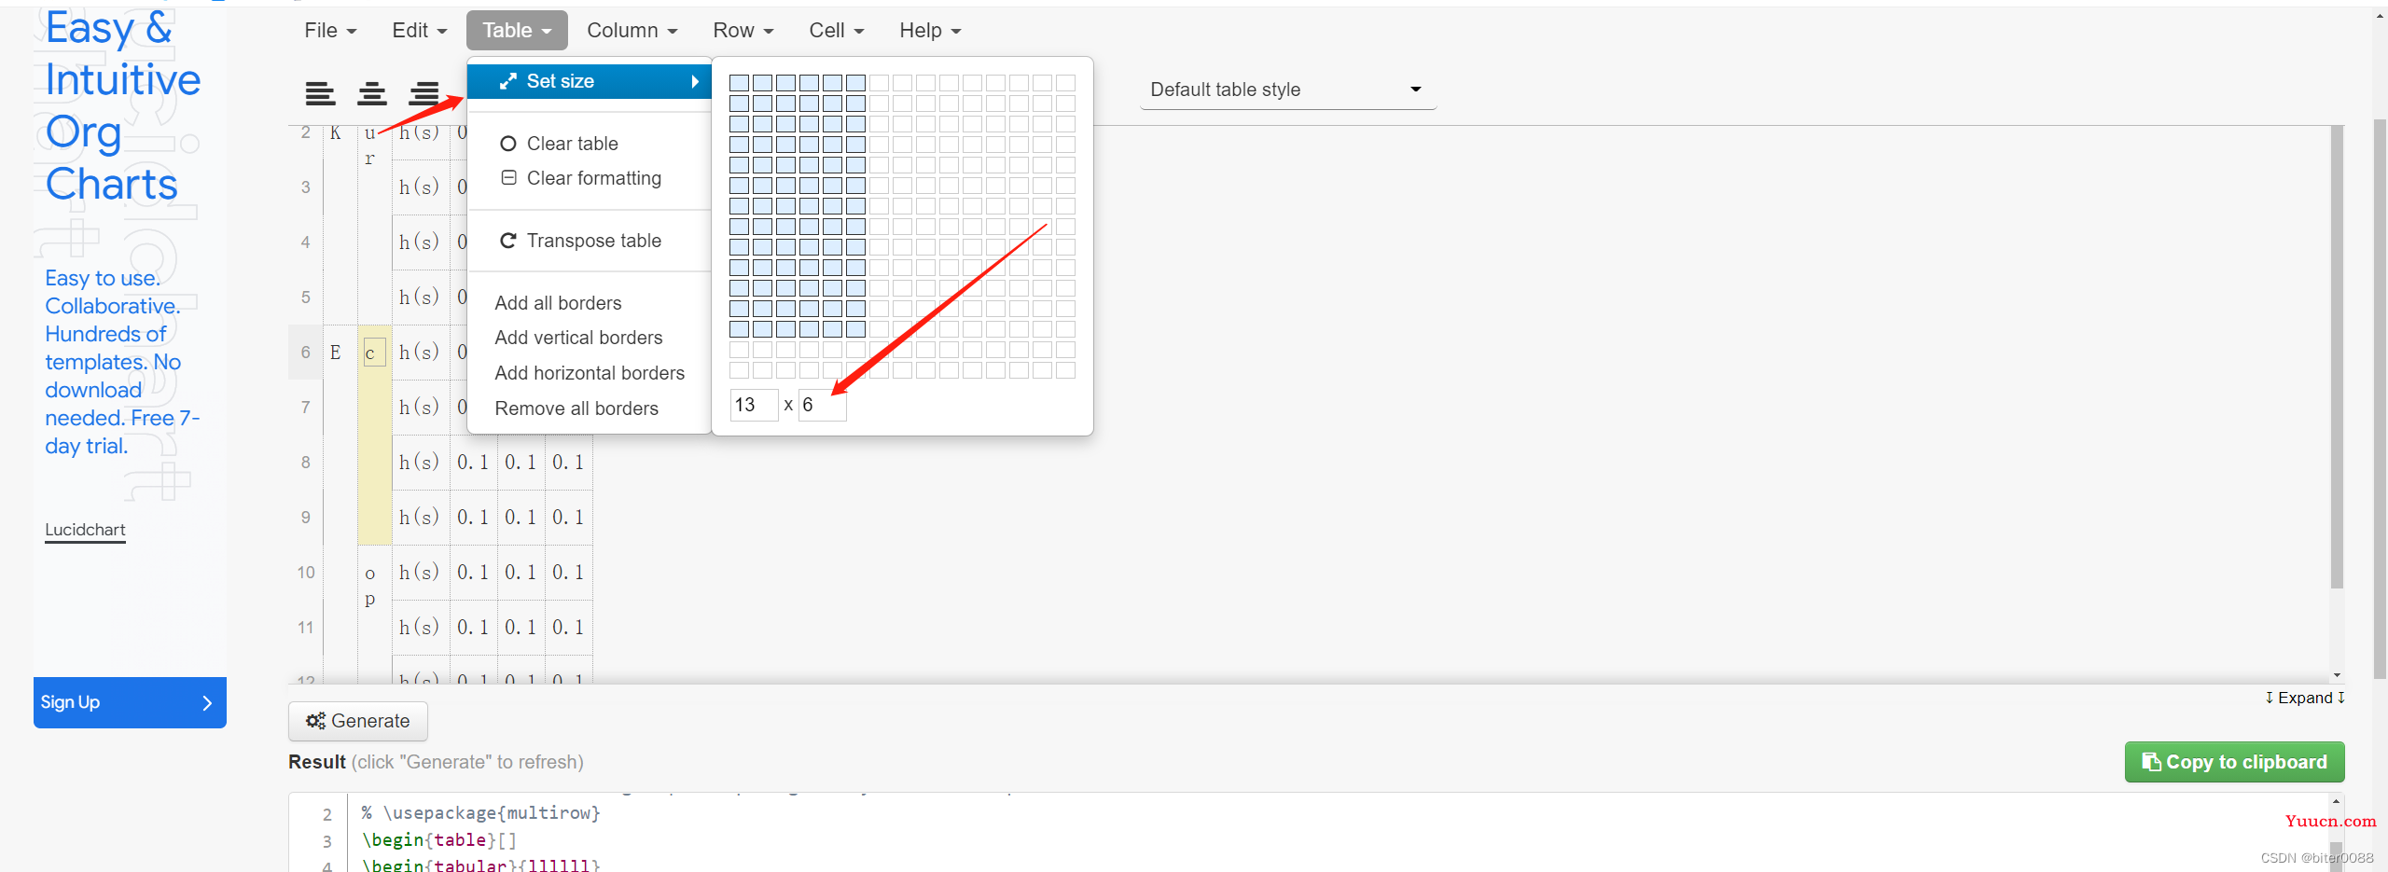Select Add horizontal borders option
Viewport: 2388px width, 872px height.
click(x=590, y=373)
